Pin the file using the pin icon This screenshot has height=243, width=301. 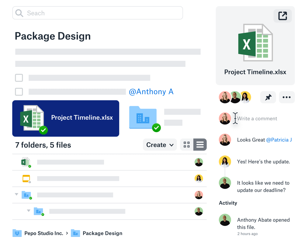tap(268, 97)
